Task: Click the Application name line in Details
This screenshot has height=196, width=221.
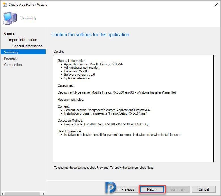Action: coord(93,64)
